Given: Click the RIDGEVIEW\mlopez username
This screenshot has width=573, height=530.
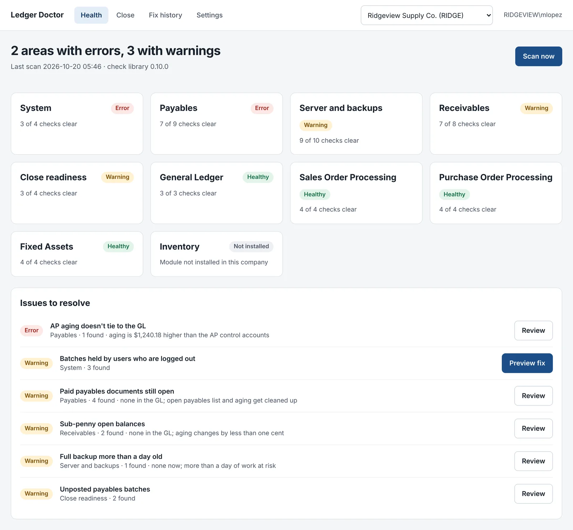Looking at the screenshot, I should [x=533, y=15].
